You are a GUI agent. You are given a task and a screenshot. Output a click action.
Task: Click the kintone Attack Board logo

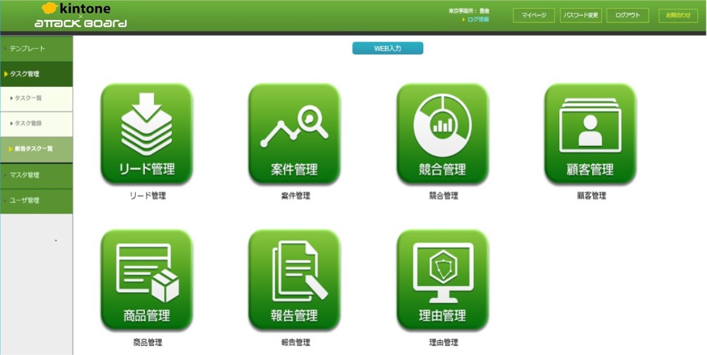pos(81,15)
